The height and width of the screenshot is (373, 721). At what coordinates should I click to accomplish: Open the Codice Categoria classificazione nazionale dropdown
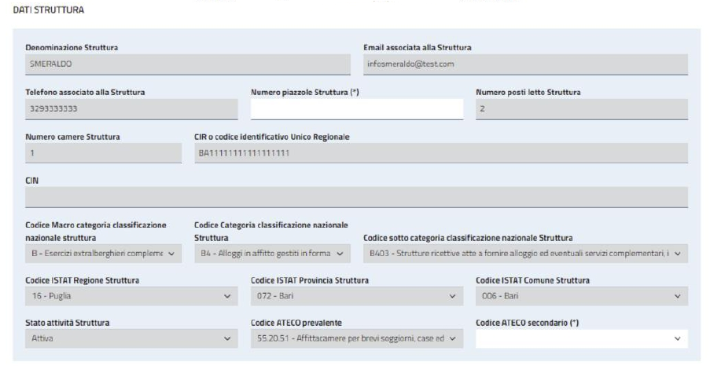pos(272,254)
